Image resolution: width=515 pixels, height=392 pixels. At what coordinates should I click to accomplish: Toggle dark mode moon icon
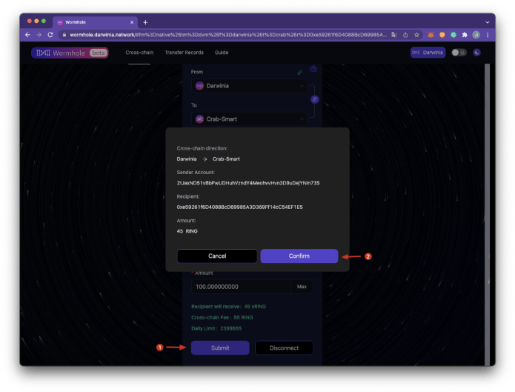click(x=476, y=53)
